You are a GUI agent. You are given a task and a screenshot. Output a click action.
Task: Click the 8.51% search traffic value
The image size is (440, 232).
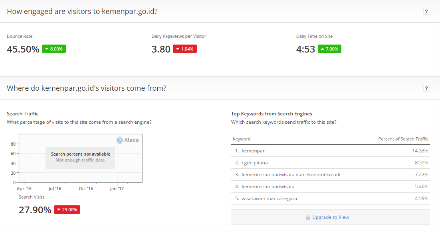pyautogui.click(x=422, y=163)
